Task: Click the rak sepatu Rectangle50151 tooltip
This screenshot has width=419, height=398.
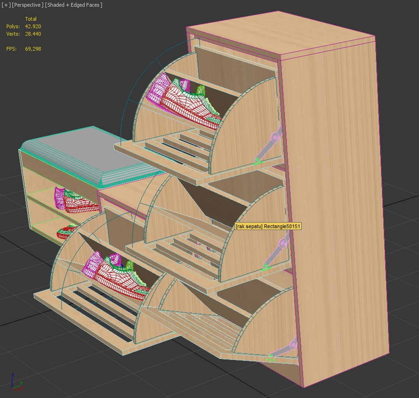Action: (268, 226)
